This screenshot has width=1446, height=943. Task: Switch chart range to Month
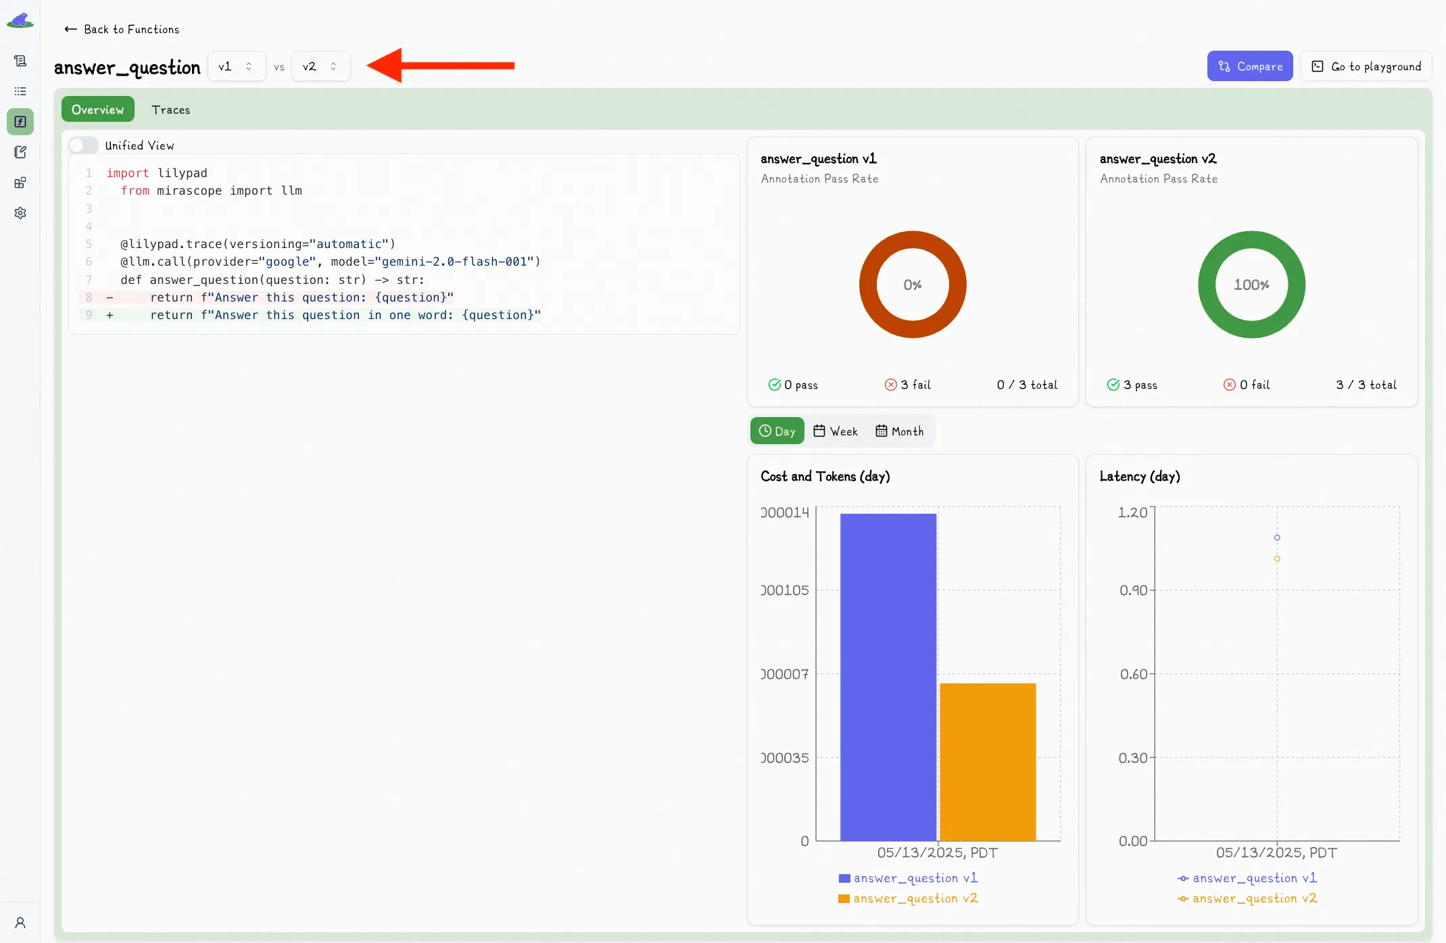click(900, 431)
